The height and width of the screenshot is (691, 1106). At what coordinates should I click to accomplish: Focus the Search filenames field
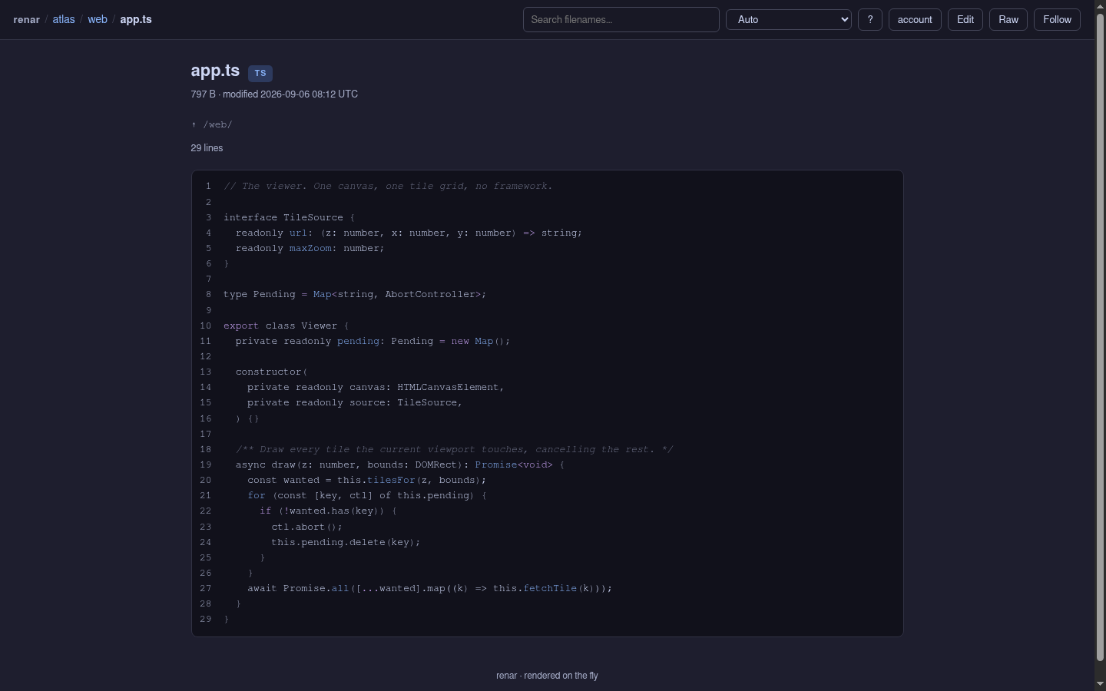coord(621,20)
